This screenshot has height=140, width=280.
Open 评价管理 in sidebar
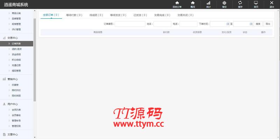pos(16,30)
